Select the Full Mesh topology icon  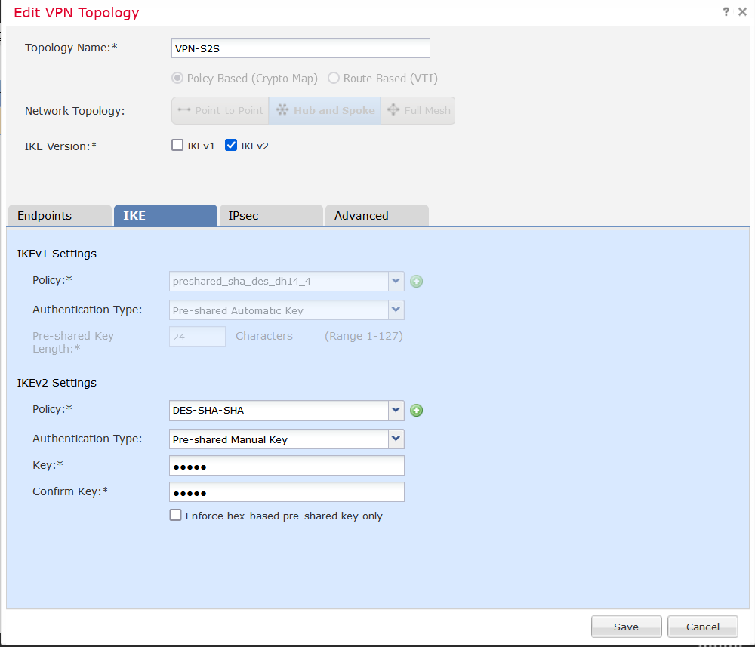(393, 110)
